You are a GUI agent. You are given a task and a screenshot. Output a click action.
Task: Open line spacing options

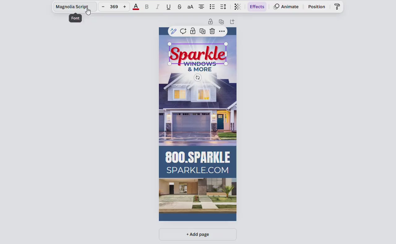223,7
